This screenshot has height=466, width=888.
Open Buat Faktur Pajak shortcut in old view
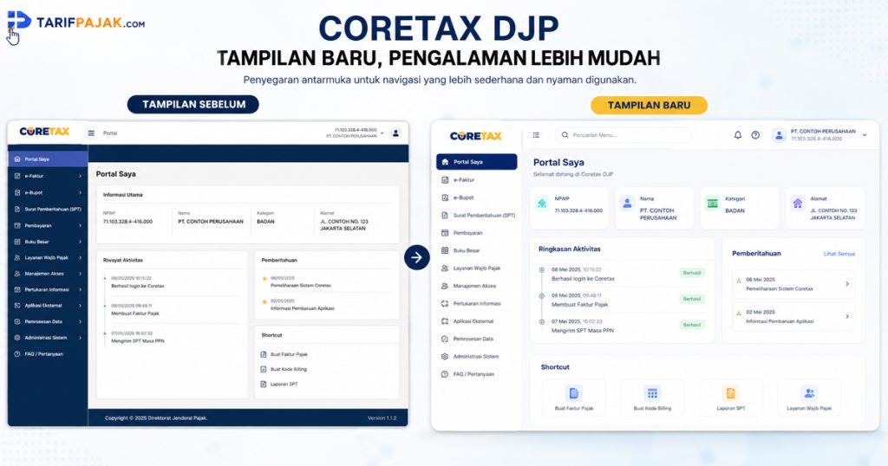tap(284, 354)
